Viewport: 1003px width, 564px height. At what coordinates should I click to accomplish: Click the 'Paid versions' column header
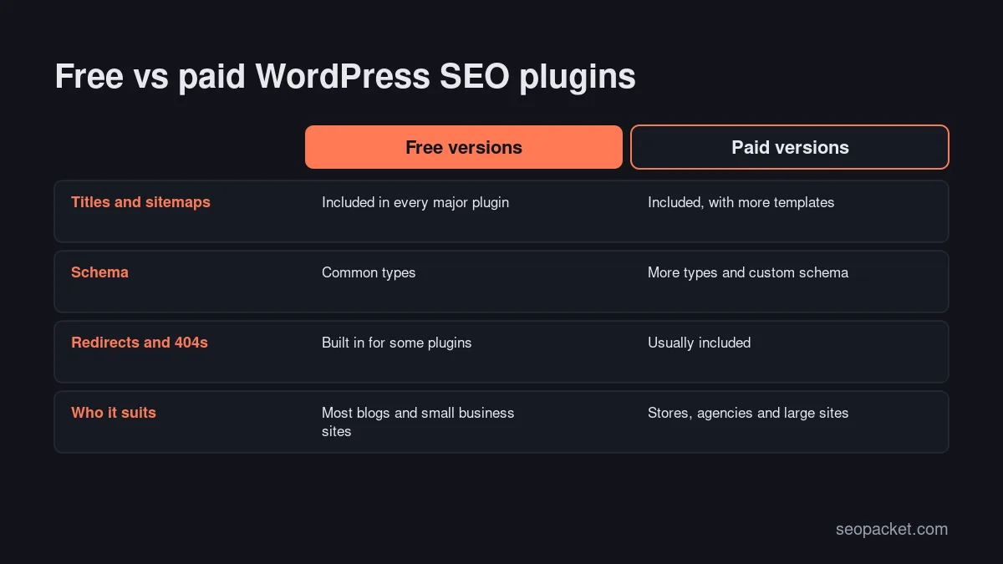coord(790,147)
